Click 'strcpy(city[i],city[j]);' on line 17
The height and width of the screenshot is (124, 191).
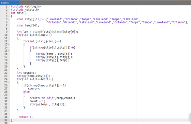[55, 57]
